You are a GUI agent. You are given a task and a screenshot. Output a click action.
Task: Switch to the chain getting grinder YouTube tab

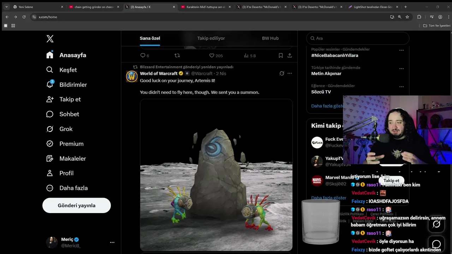[94, 7]
